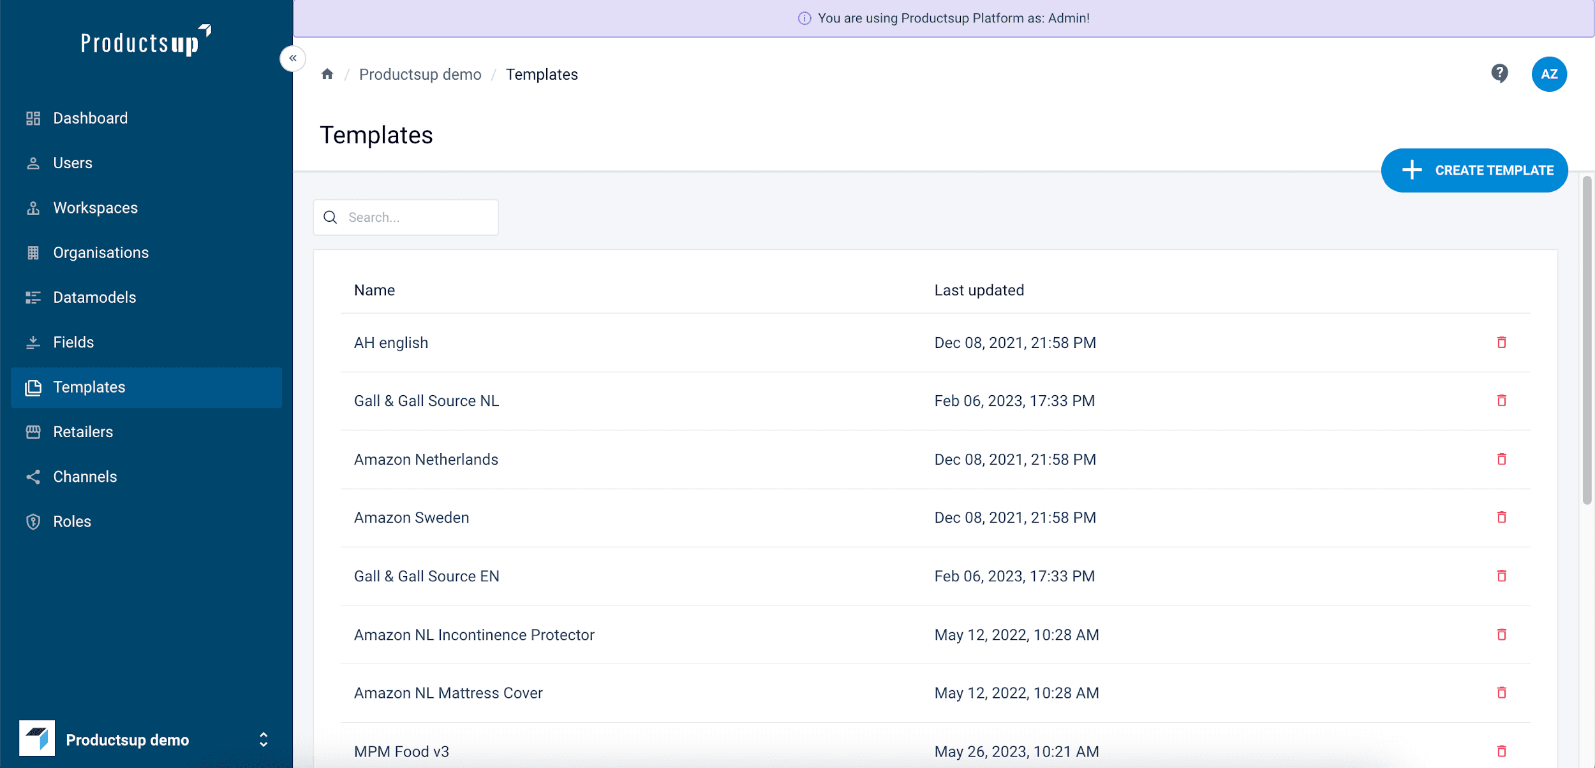
Task: Click Productsup demo breadcrumb link
Action: tap(420, 75)
